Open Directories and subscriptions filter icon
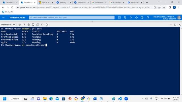The image size is (182, 102). click(x=125, y=18)
